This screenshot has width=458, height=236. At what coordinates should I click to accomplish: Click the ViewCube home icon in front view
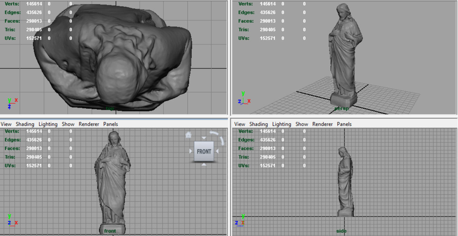[188, 135]
